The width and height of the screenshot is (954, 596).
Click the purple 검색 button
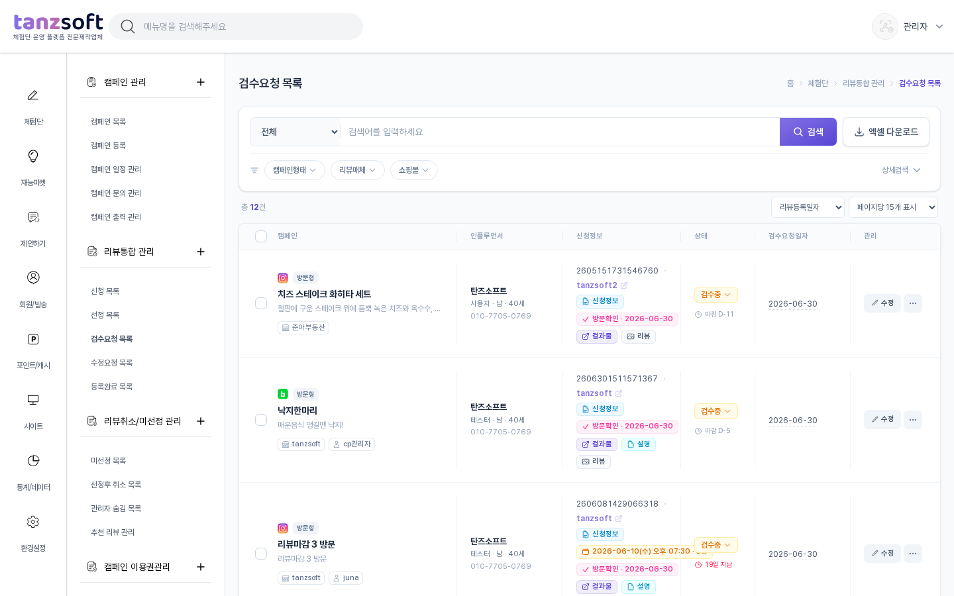(808, 132)
